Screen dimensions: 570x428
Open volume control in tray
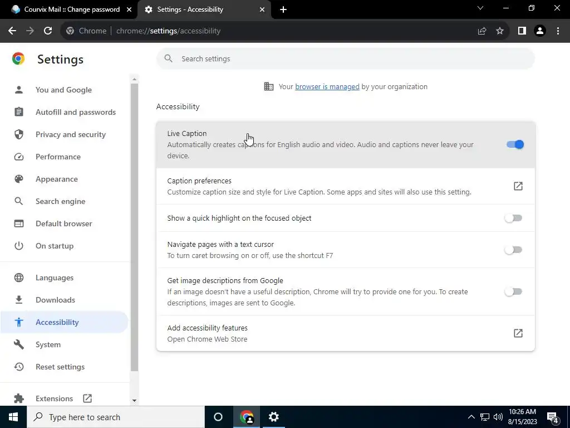coord(498,417)
